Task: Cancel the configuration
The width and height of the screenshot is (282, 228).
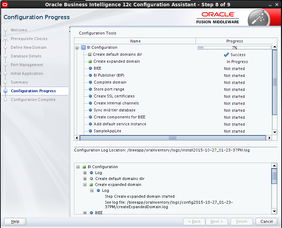Action: [x=267, y=221]
